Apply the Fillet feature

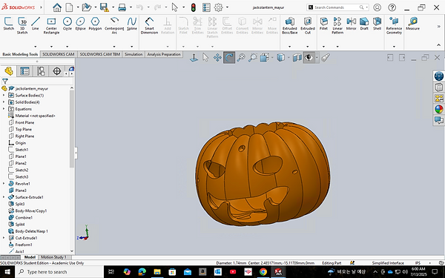(323, 23)
